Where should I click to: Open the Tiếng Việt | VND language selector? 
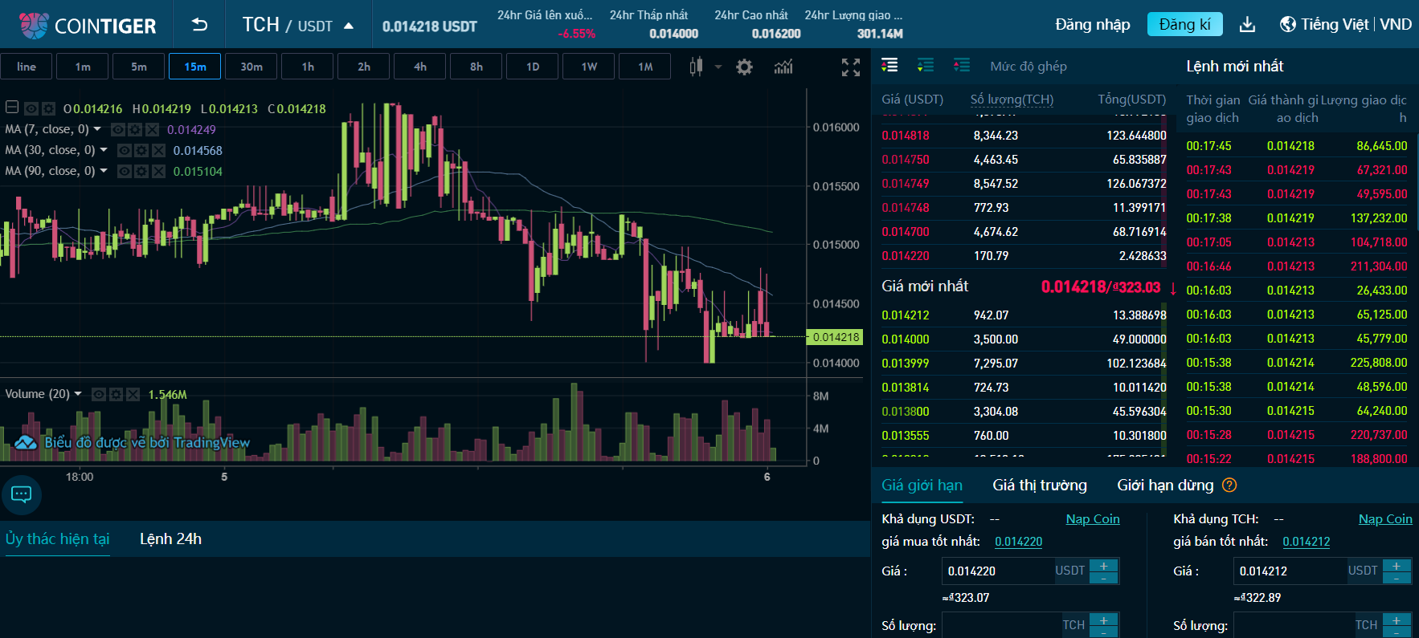pyautogui.click(x=1346, y=24)
